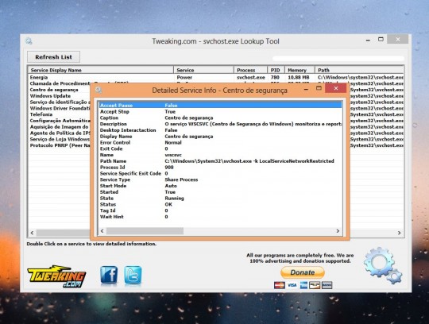Select Agente de Política de IPsec row
The height and width of the screenshot is (324, 429).
tap(60, 133)
